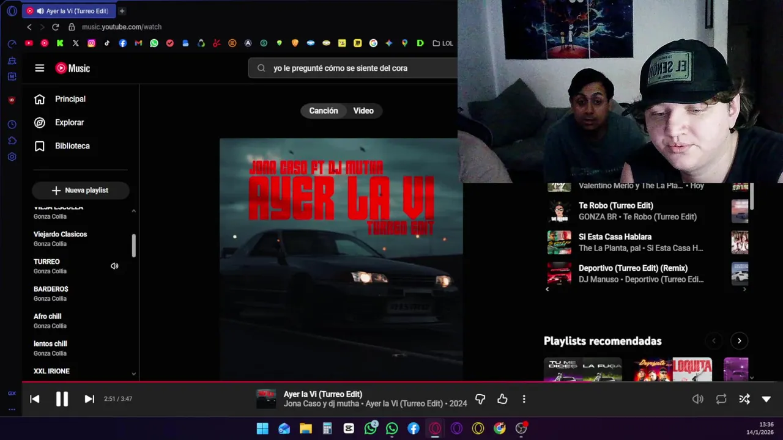
Task: Switch to the Video tab
Action: tap(363, 111)
